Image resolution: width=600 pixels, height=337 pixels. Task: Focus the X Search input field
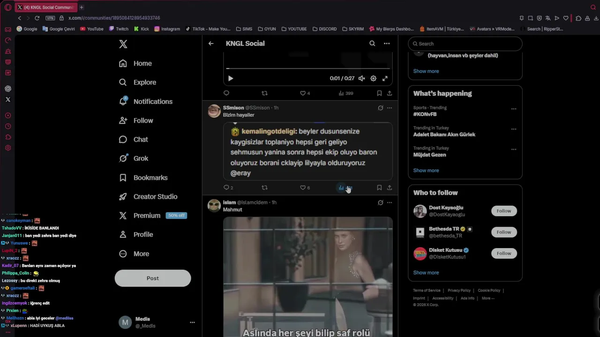point(465,44)
